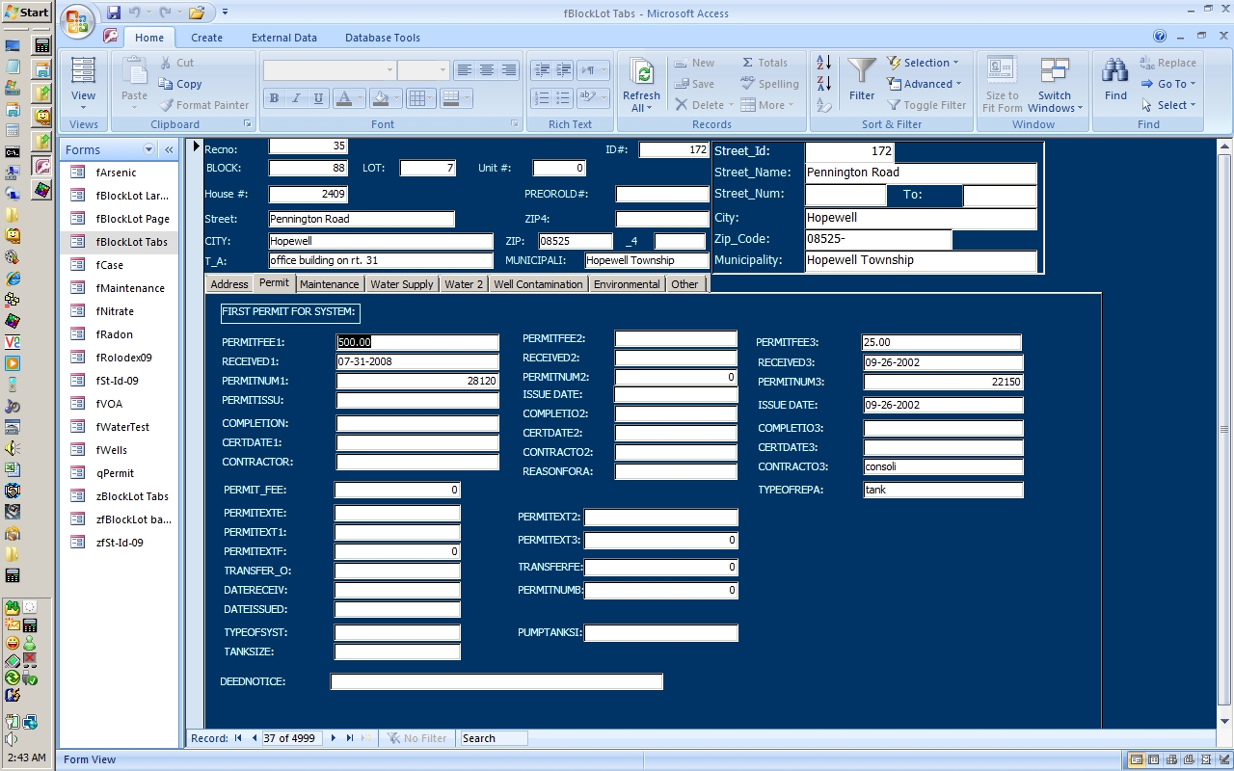Jump to first record in navigator
1234x771 pixels.
(x=238, y=738)
